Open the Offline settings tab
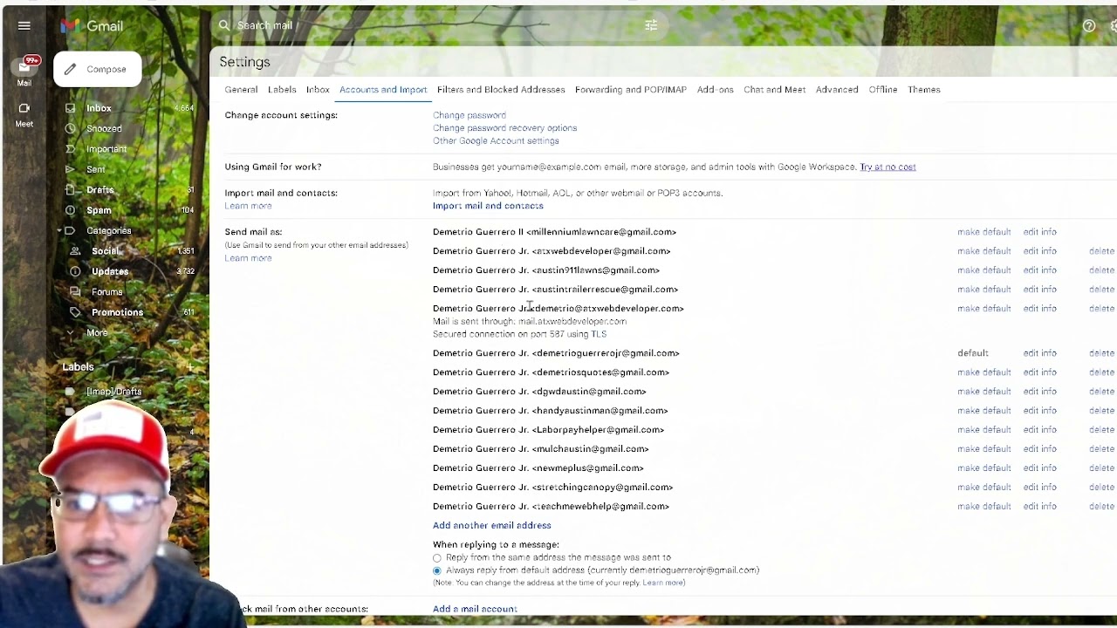Image resolution: width=1117 pixels, height=628 pixels. pyautogui.click(x=883, y=90)
